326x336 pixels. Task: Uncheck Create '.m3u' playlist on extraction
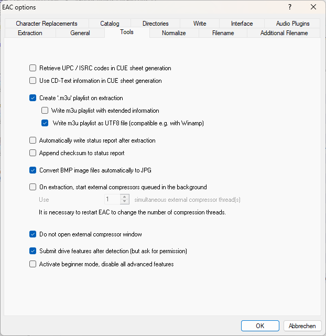coord(33,98)
